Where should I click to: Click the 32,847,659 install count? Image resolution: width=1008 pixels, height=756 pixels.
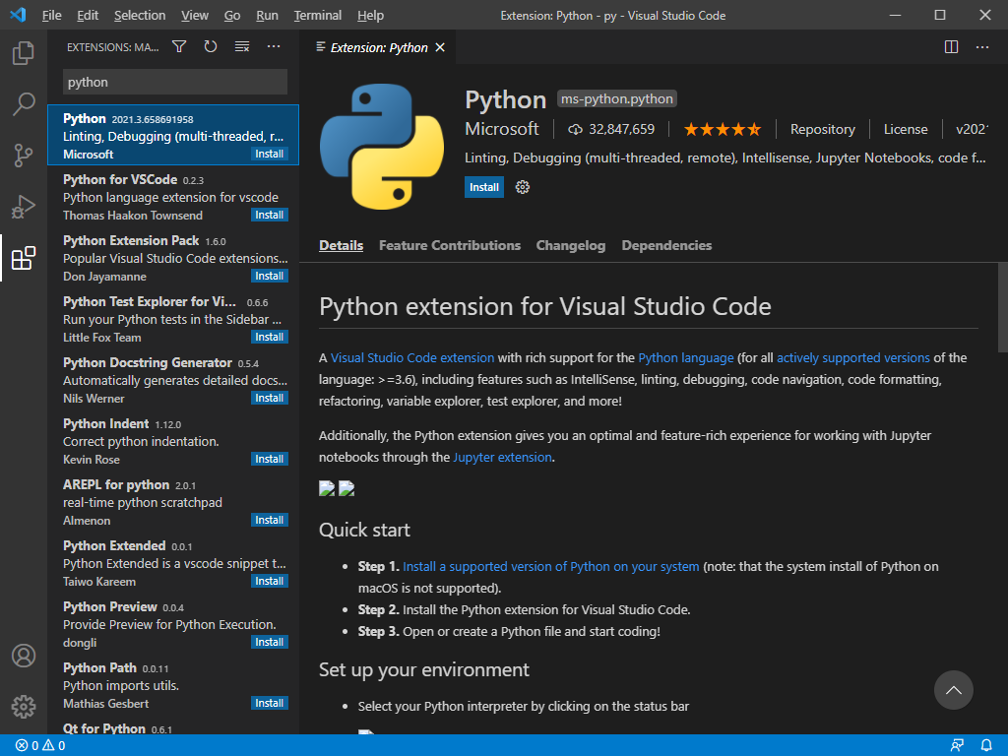point(611,129)
